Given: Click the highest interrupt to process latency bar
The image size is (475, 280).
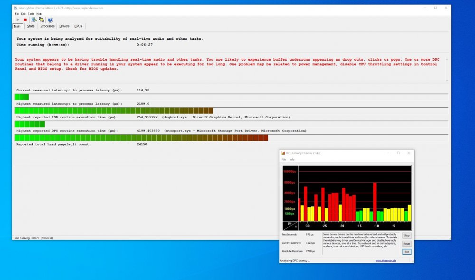Looking at the screenshot, I should [231, 111].
